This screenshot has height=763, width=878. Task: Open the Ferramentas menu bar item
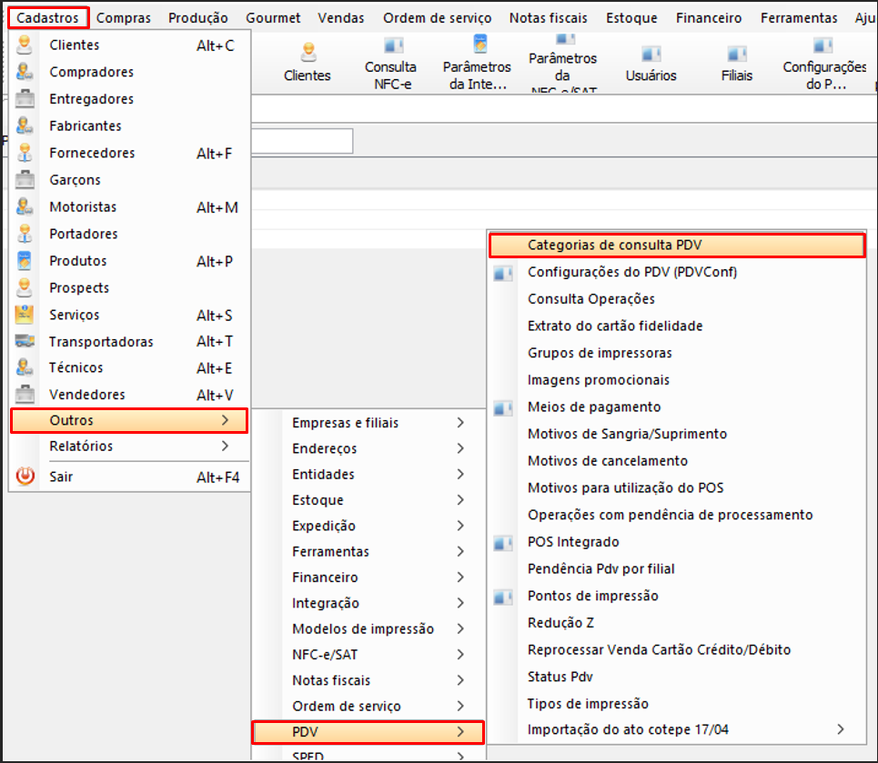click(799, 18)
